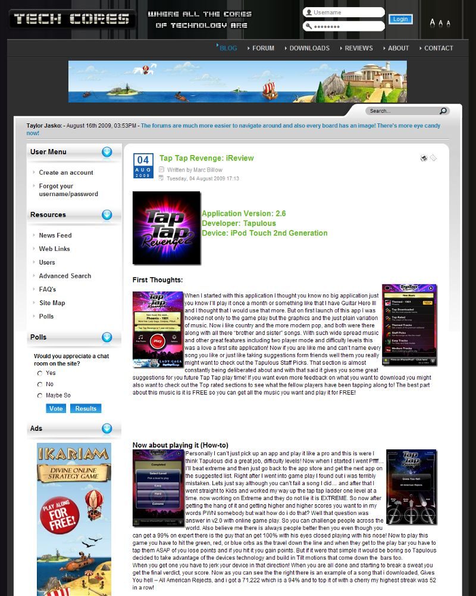
Task: Open the Gives You Hell gameplay screenshot
Action: click(412, 487)
